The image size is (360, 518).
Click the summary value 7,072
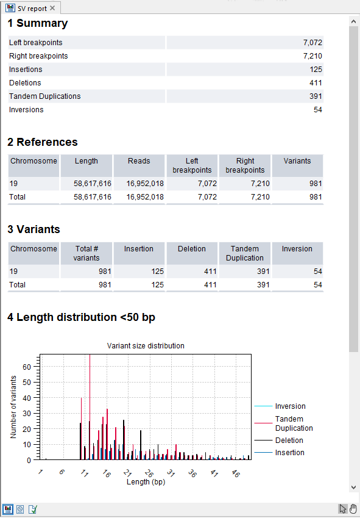(312, 43)
